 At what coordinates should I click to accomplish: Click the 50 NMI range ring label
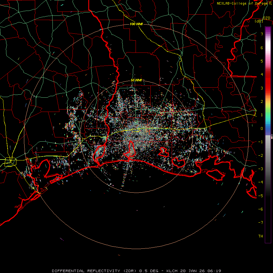tap(136, 80)
